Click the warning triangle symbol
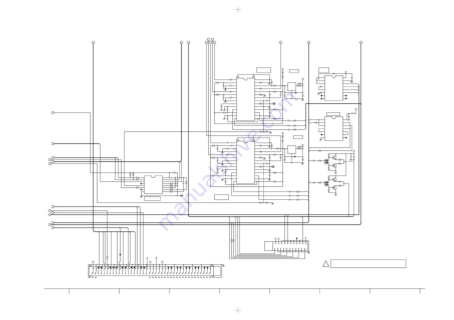 pyautogui.click(x=326, y=264)
